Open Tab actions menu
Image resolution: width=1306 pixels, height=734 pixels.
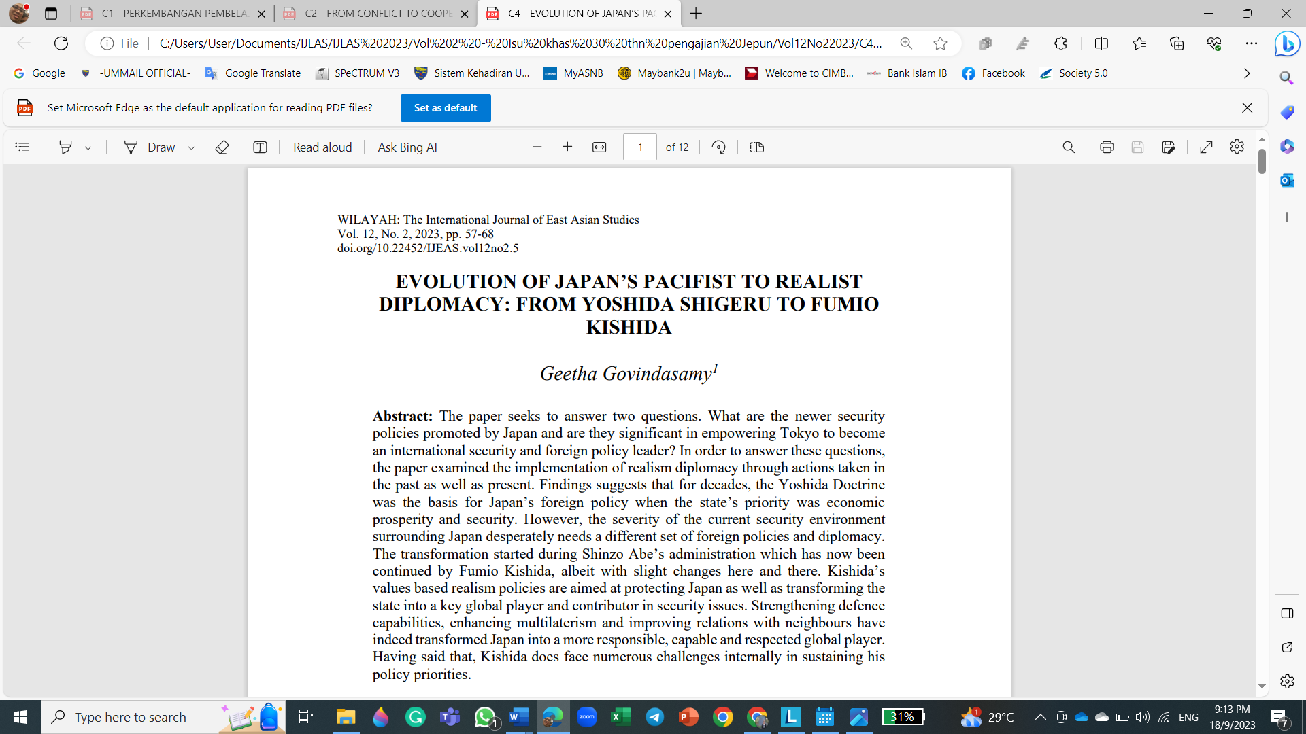51,14
